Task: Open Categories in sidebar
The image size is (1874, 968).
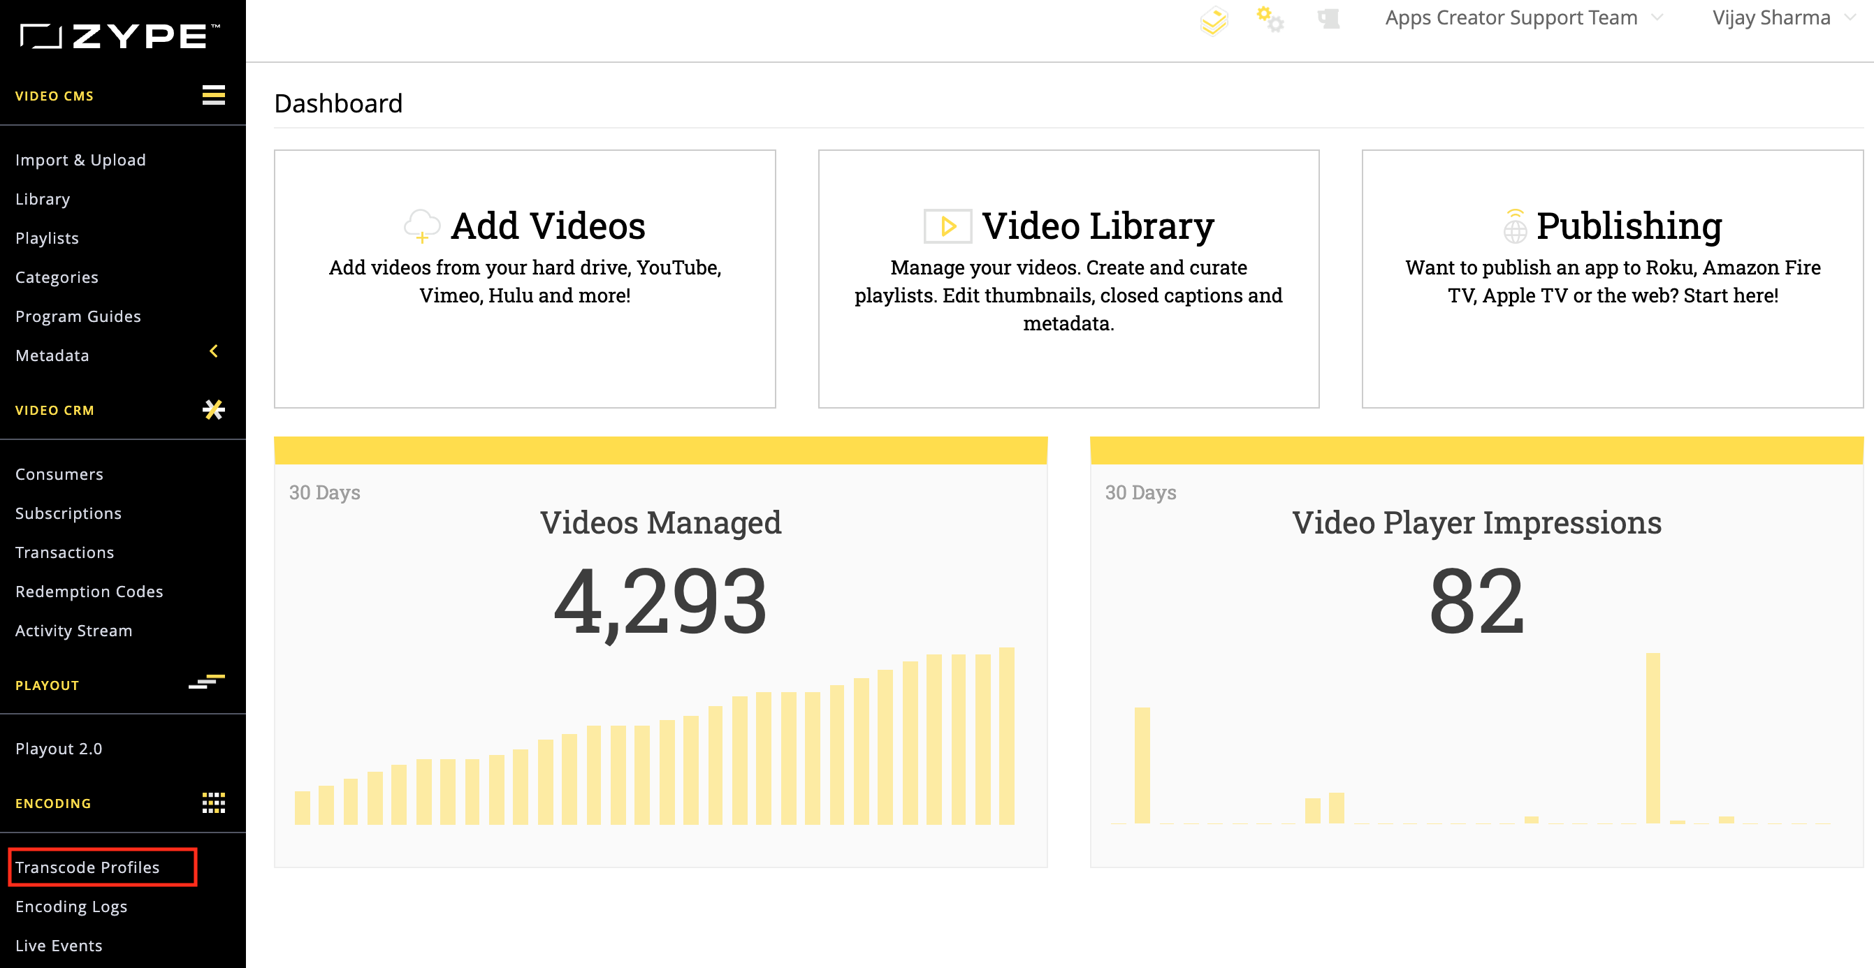Action: (57, 278)
